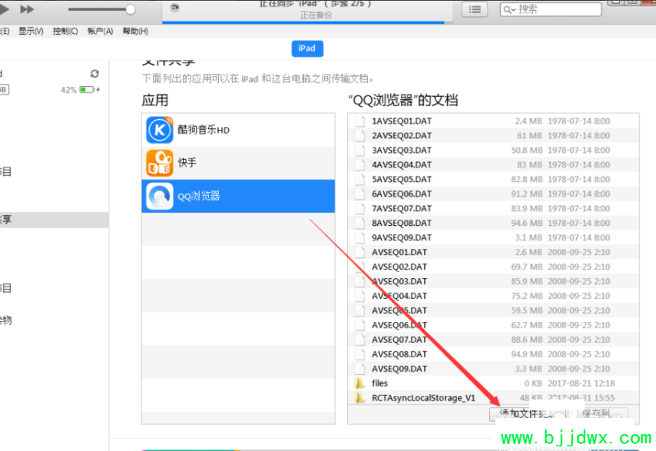The height and width of the screenshot is (451, 656).
Task: Click the files folder icon
Action: (x=359, y=383)
